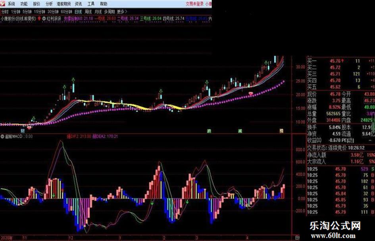Open the 分析 menu
The image size is (375, 241).
tap(49, 4)
